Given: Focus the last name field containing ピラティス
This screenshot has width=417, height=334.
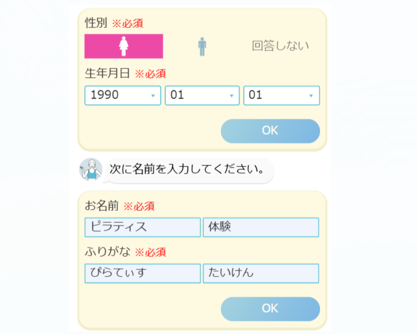Looking at the screenshot, I should (142, 227).
